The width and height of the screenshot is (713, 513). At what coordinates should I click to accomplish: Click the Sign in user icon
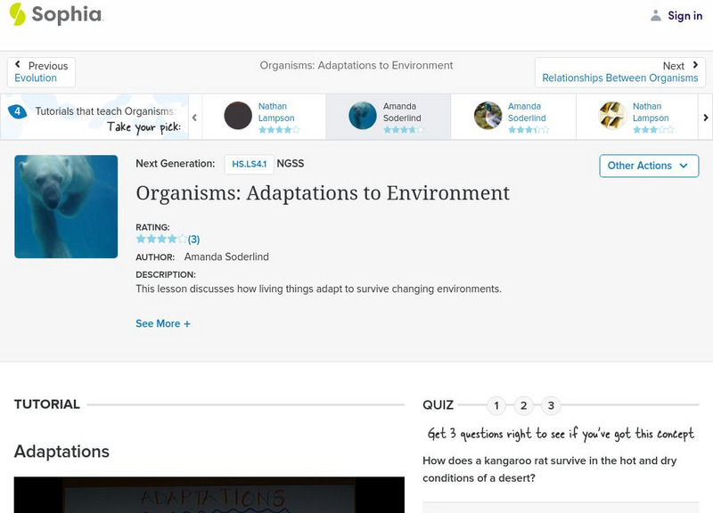pyautogui.click(x=656, y=15)
